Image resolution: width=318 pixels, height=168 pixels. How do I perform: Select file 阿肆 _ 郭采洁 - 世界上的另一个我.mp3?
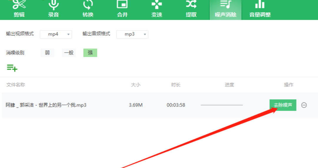[46, 105]
